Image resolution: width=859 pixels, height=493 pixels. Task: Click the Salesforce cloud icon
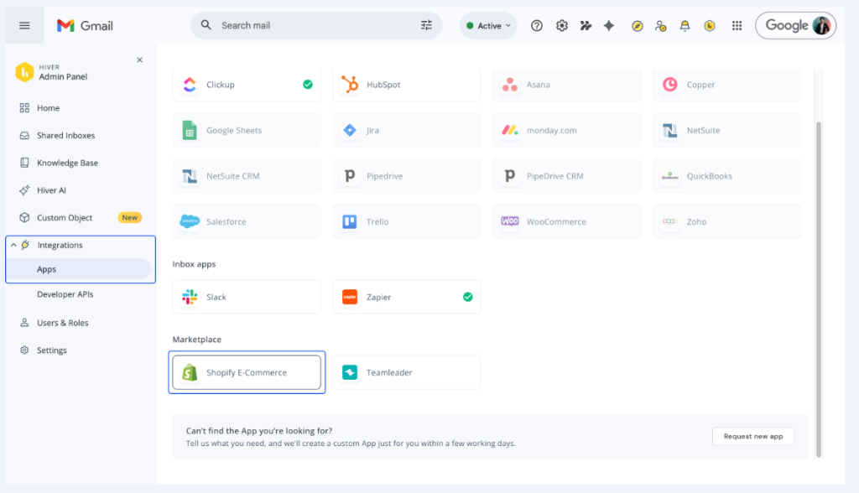click(x=190, y=221)
